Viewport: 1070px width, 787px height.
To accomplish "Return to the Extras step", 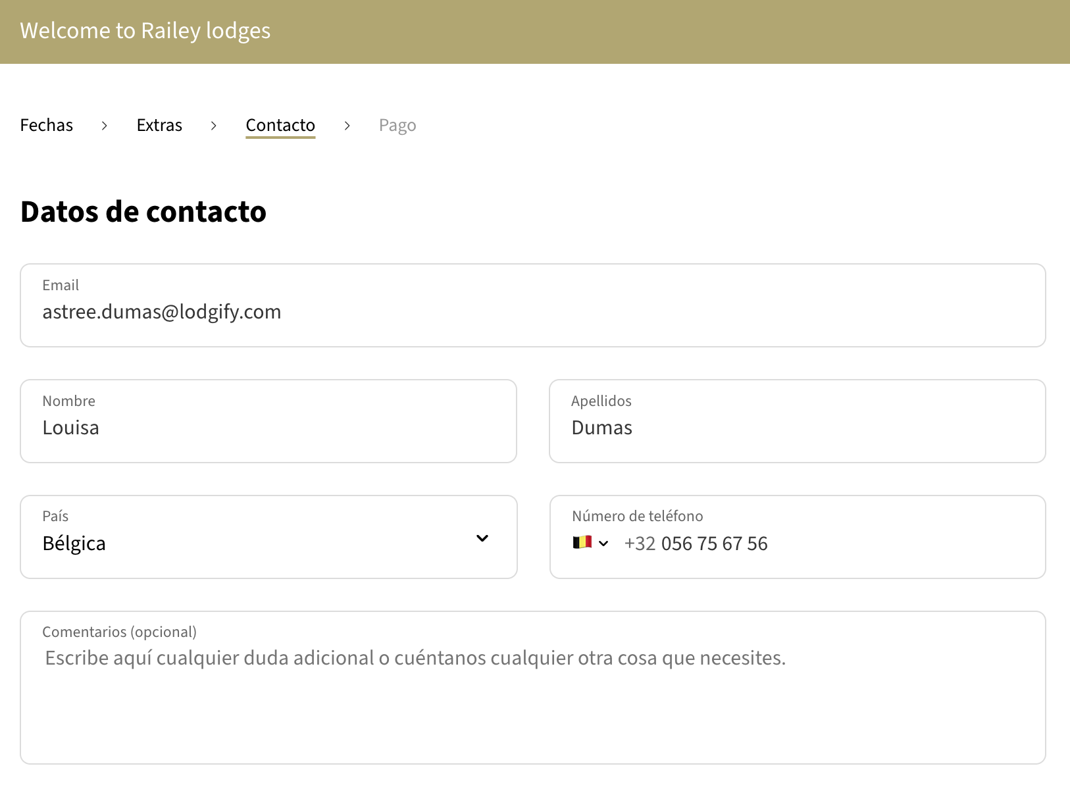I will 159,124.
